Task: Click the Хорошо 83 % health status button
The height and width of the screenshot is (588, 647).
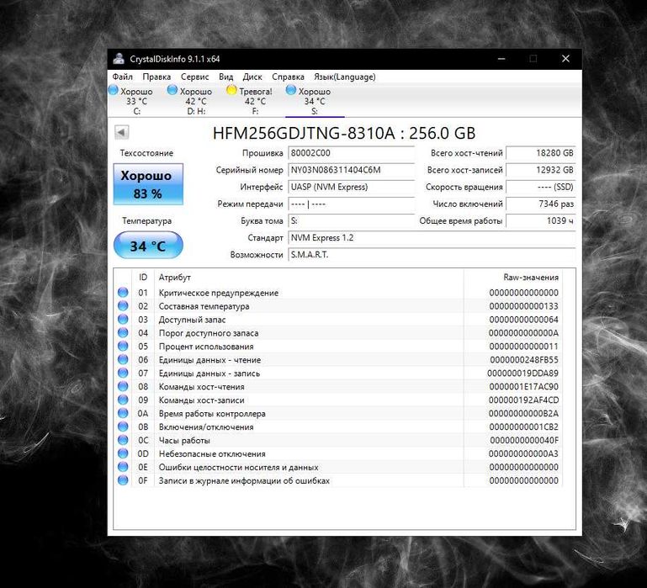Action: (x=148, y=184)
